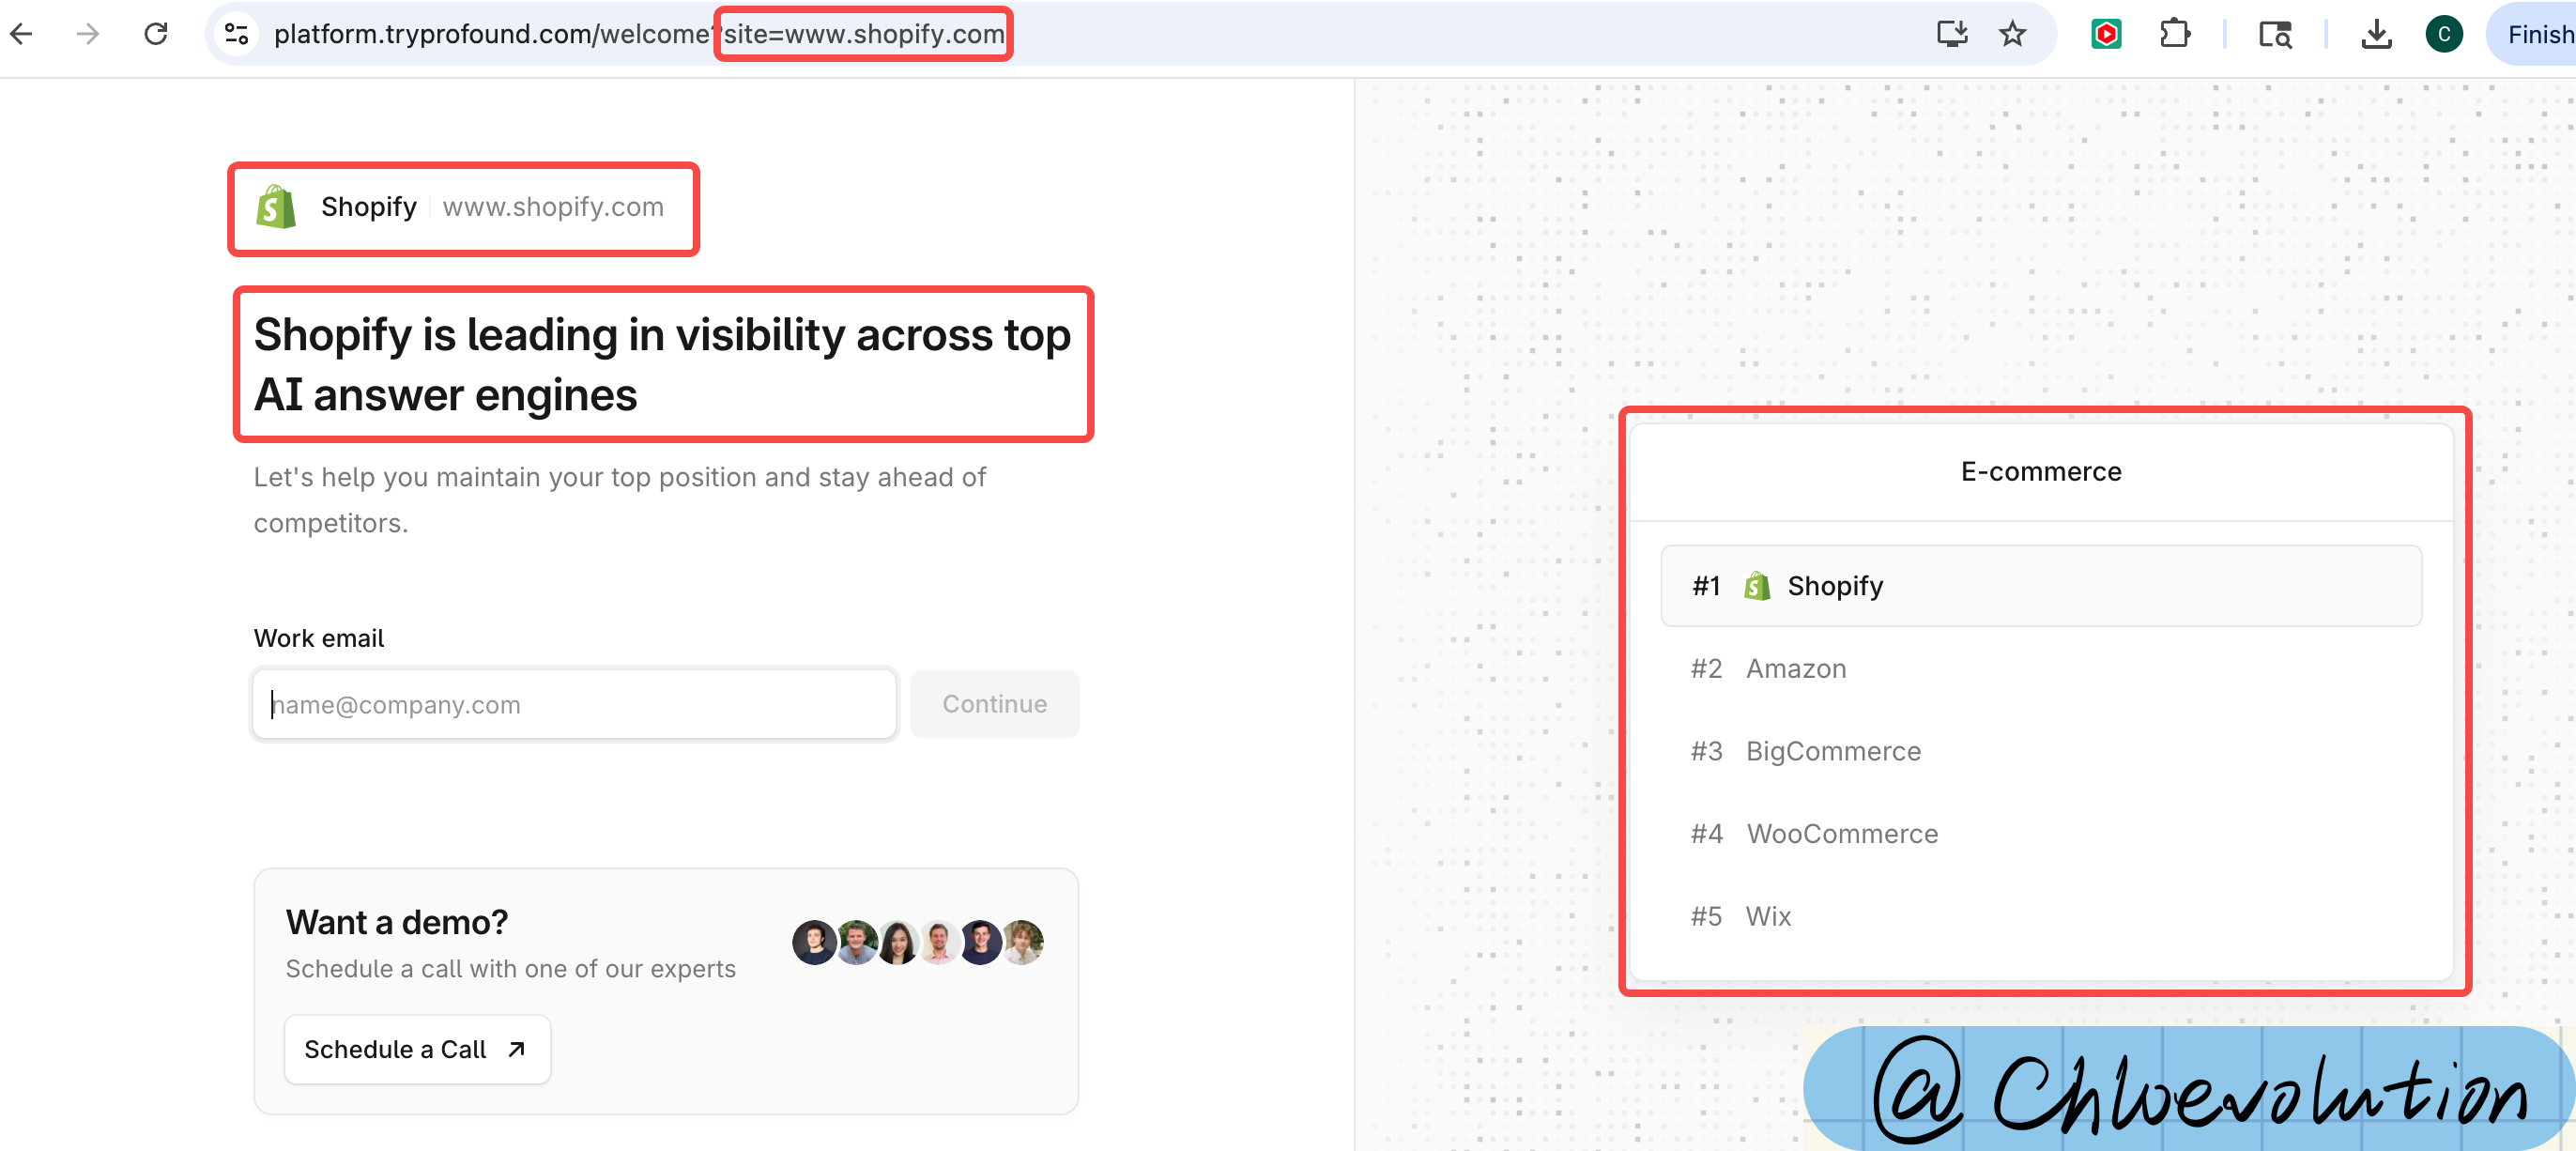Screen dimensions: 2576x1151
Task: Click the Shopify bag logo in header
Action: tap(276, 207)
